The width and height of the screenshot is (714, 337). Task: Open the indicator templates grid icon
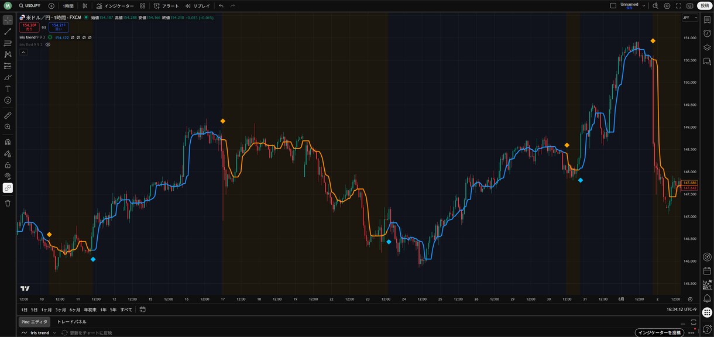pyautogui.click(x=142, y=6)
